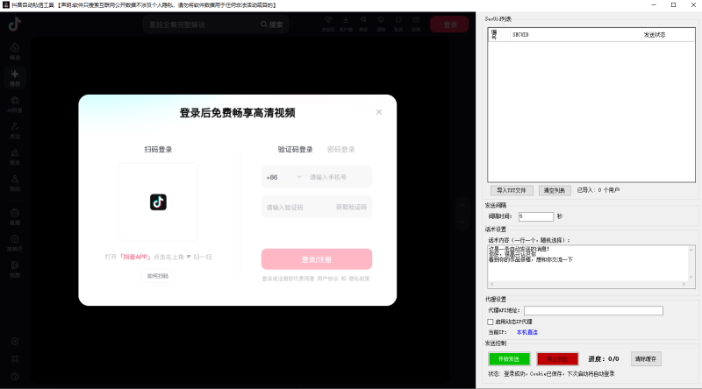
Task: Click the textarea scroll down arrow
Action: click(x=691, y=277)
